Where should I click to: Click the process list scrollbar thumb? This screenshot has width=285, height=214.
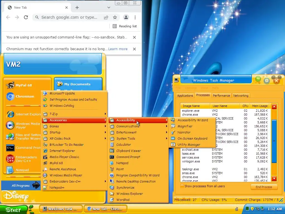point(274,141)
